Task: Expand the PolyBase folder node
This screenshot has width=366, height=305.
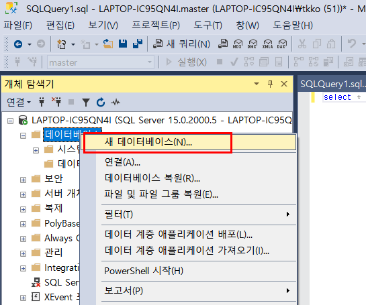Action: 23,224
